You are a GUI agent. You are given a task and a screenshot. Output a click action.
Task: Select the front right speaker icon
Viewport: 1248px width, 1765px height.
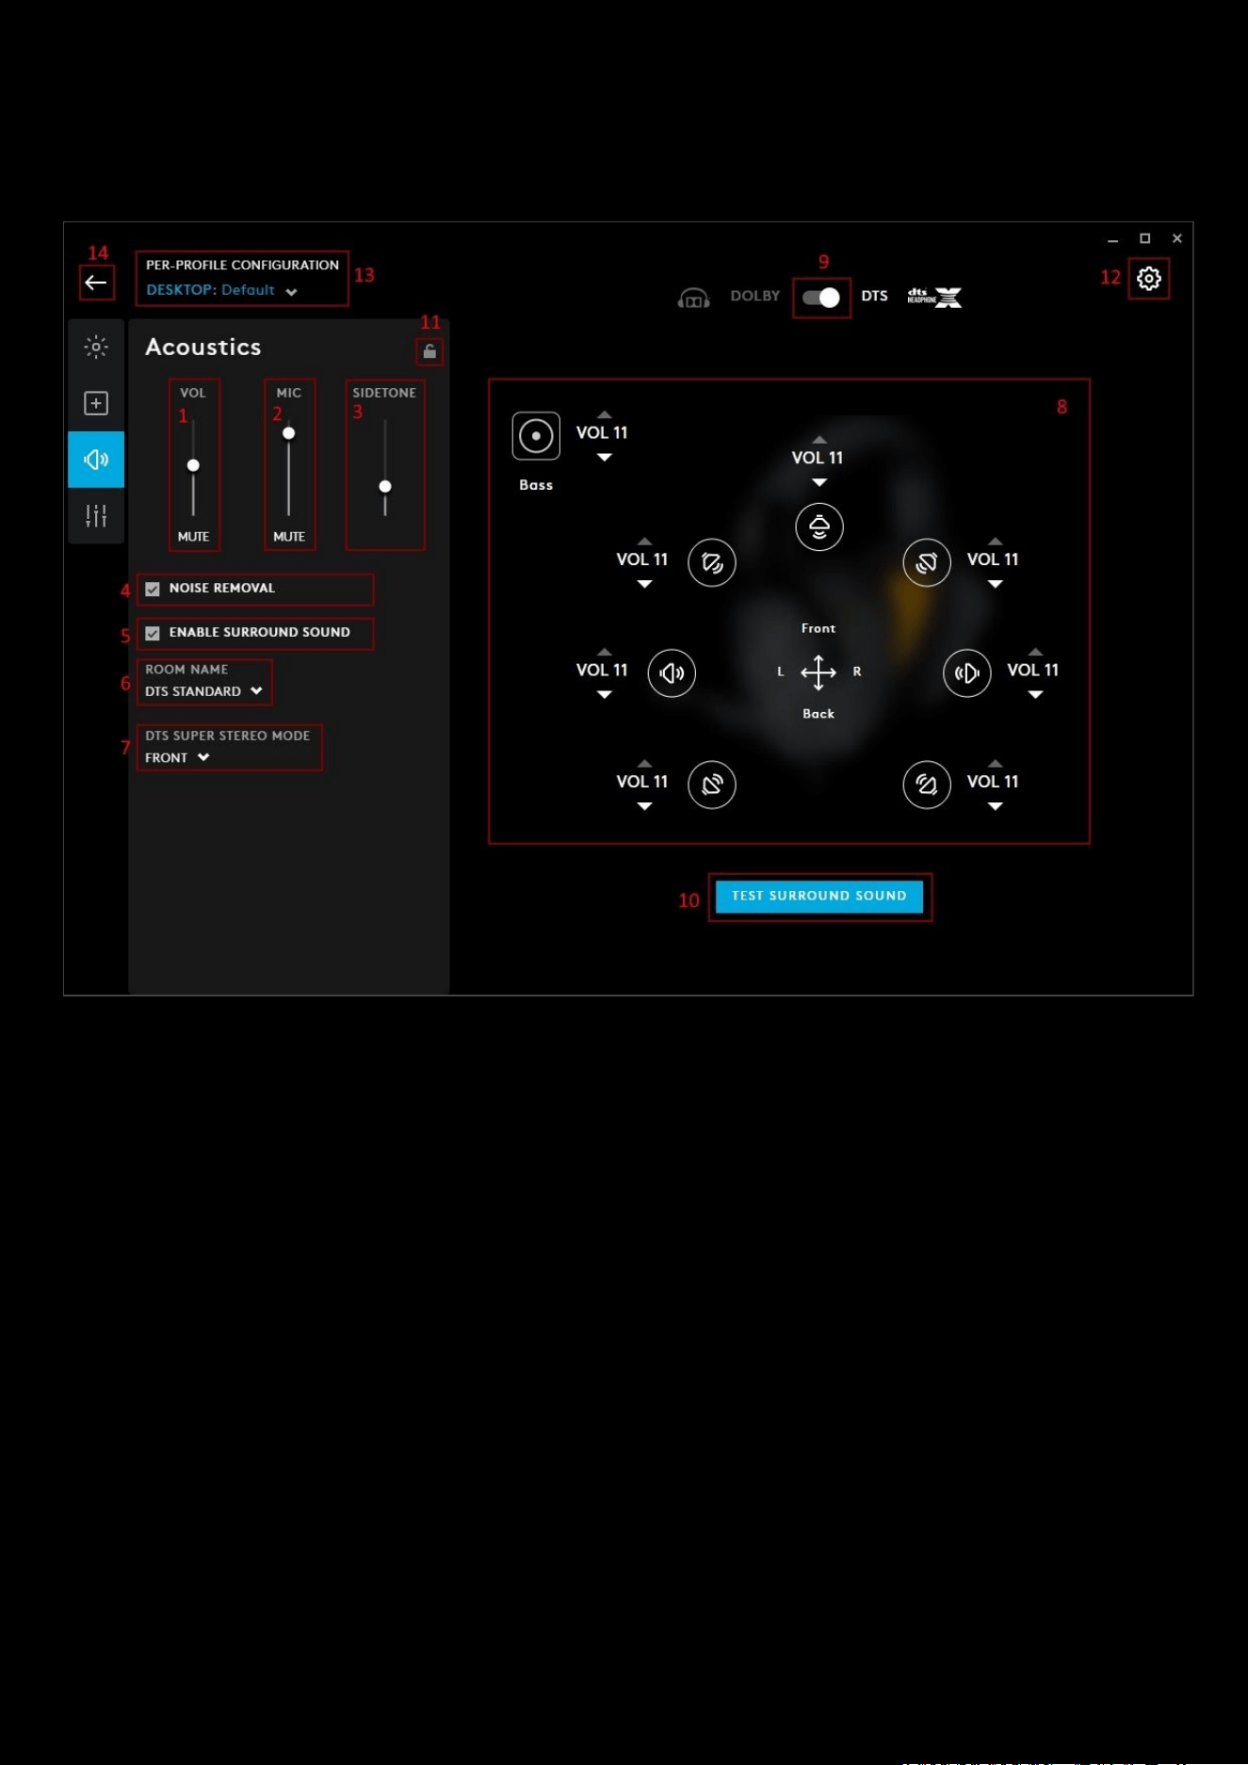[x=927, y=563]
